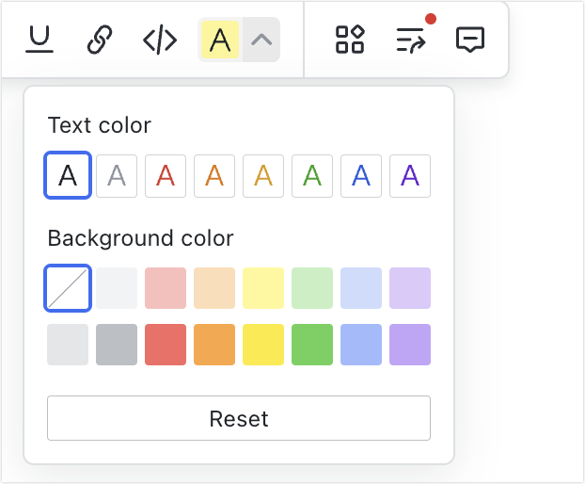Click the icon with the red notification dot
The image size is (585, 484).
[410, 40]
